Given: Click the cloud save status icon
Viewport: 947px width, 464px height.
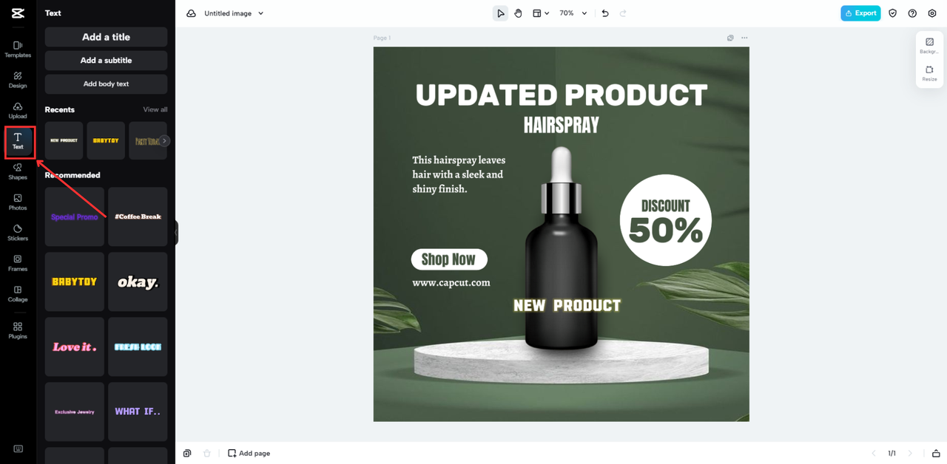Looking at the screenshot, I should point(191,13).
